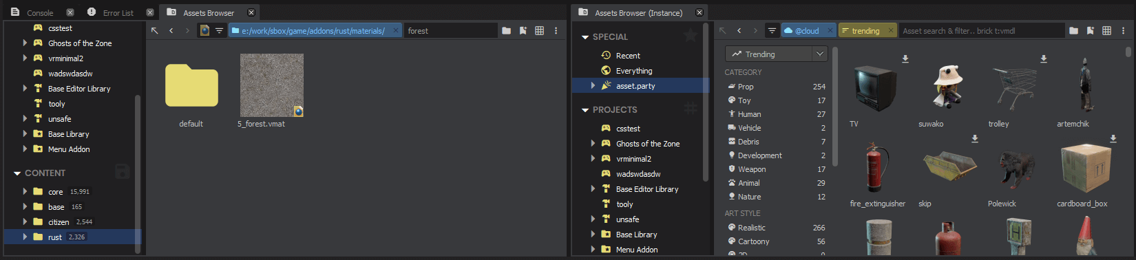
Task: Toggle grid view in left Assets Browser
Action: tap(540, 30)
